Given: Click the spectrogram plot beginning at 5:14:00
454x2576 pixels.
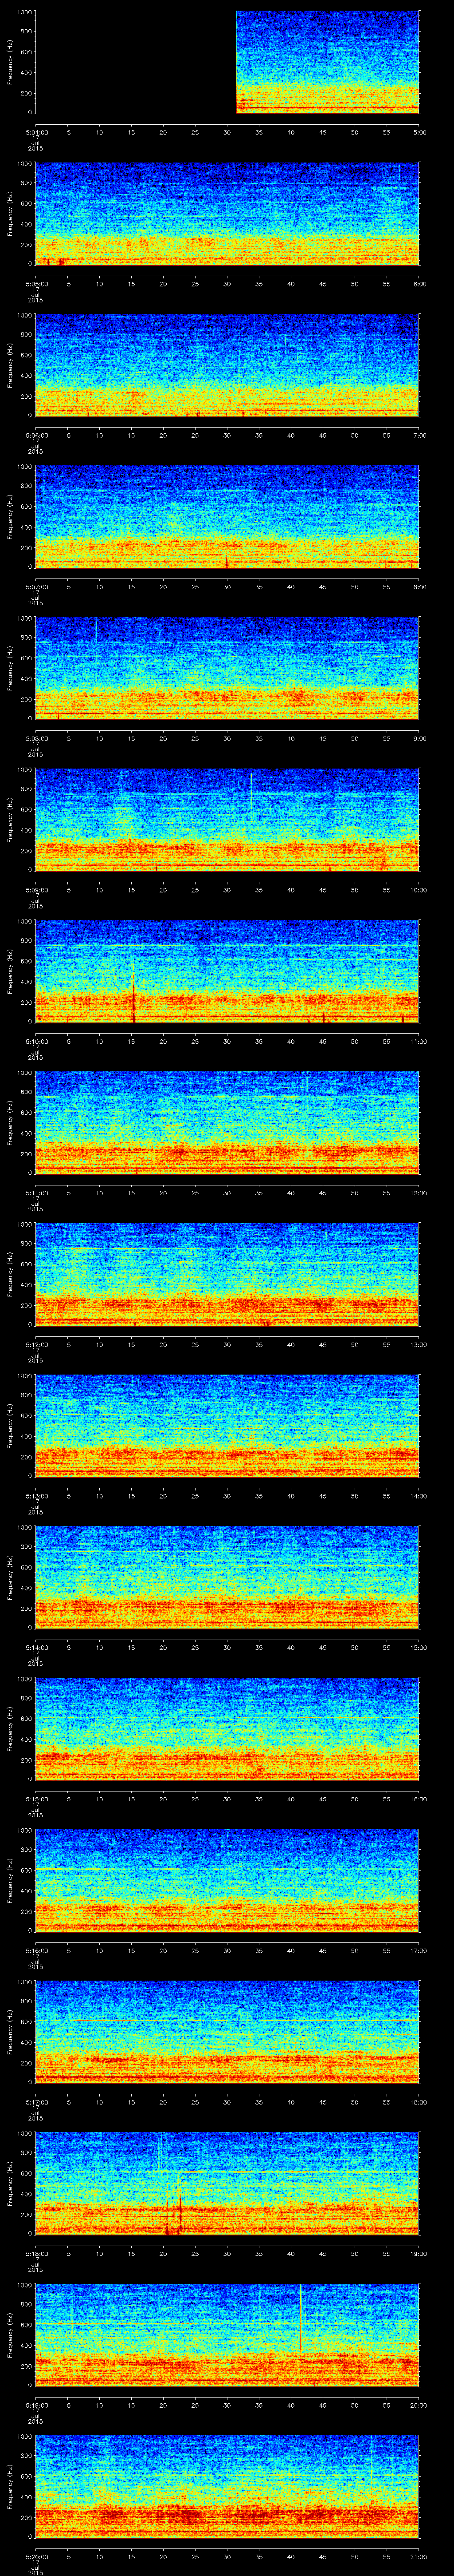Looking at the screenshot, I should click(227, 1577).
